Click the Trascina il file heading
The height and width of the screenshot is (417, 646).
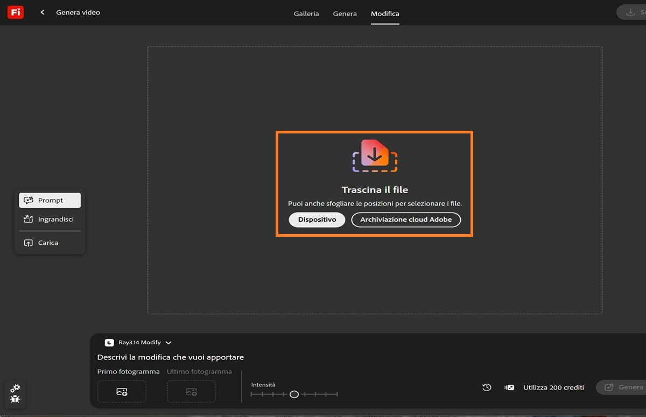click(x=375, y=190)
